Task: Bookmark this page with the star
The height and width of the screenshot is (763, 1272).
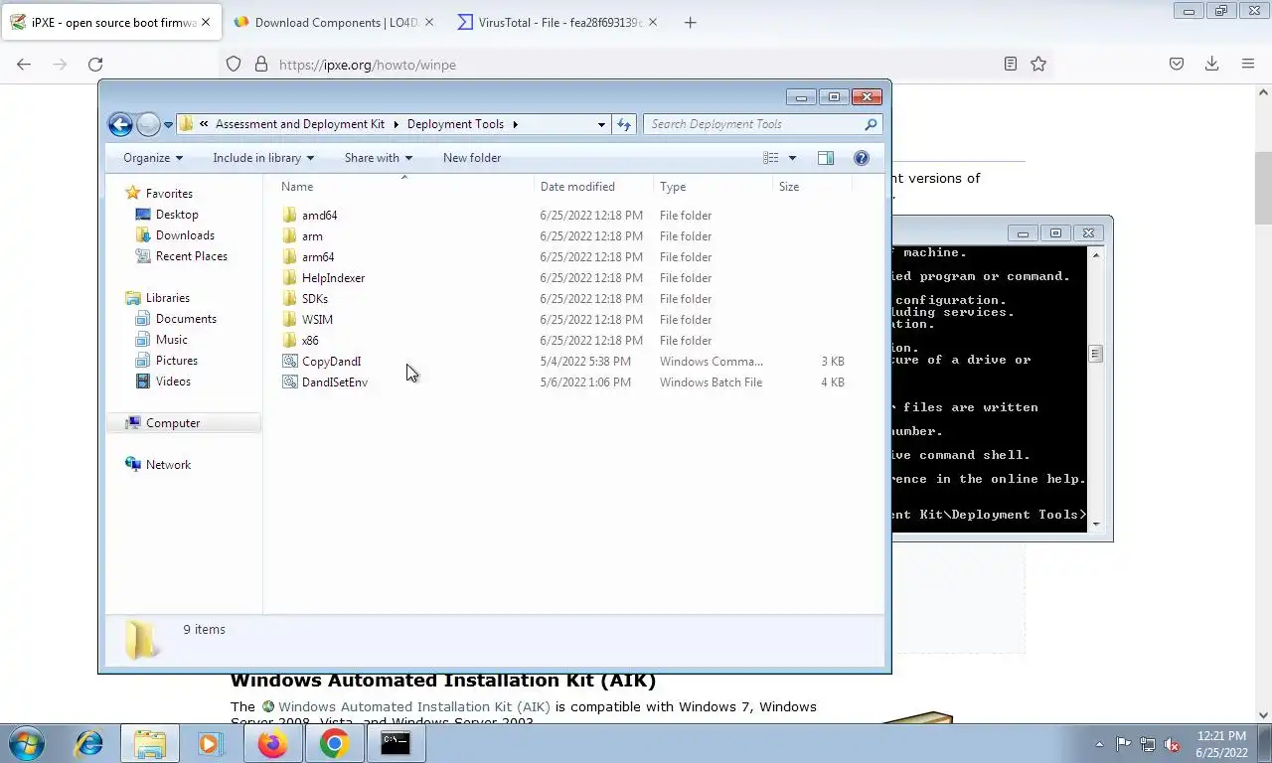Action: [x=1038, y=65]
